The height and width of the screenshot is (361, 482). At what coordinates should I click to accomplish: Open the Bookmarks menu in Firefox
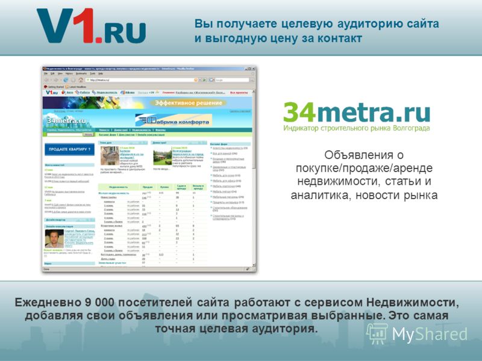[81, 73]
